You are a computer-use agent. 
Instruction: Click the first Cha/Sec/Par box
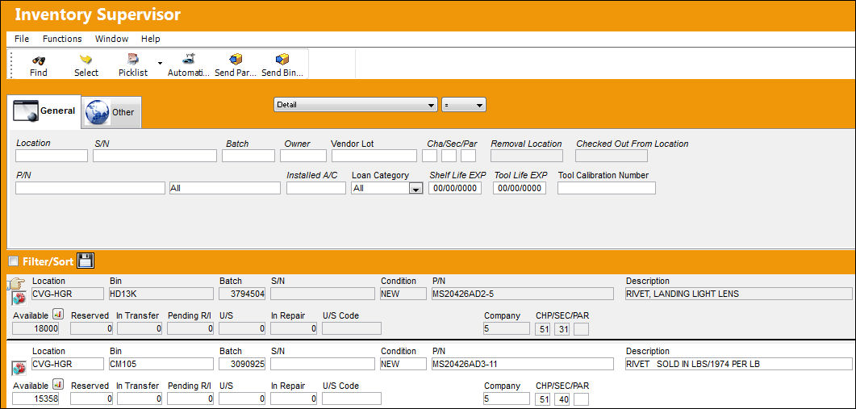click(430, 156)
